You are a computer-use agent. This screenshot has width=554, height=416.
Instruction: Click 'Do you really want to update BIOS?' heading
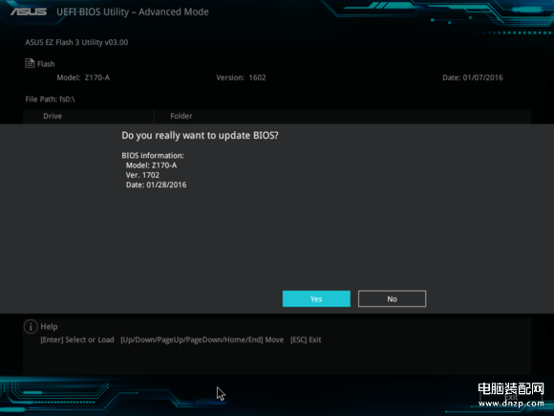(x=200, y=136)
